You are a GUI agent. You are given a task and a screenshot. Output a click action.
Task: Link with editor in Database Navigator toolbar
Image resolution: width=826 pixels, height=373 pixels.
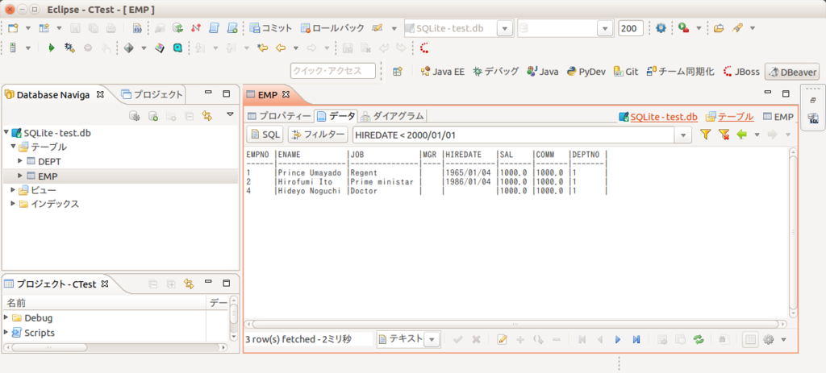[x=207, y=116]
